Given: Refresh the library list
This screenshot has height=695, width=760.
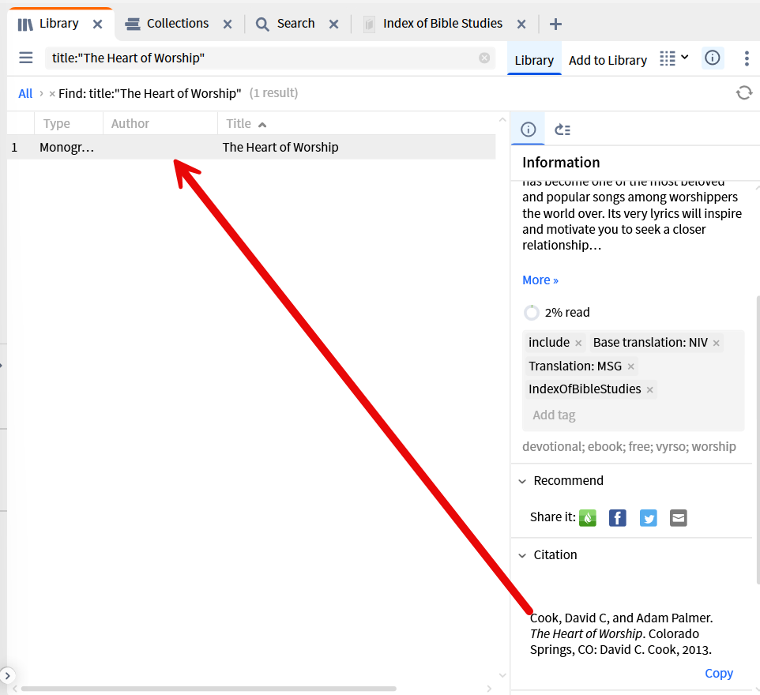Looking at the screenshot, I should [744, 92].
